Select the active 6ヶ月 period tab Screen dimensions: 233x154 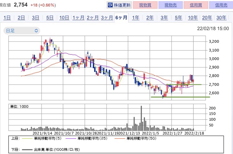tap(121, 18)
